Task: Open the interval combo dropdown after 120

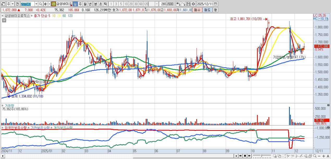Action: point(157,4)
